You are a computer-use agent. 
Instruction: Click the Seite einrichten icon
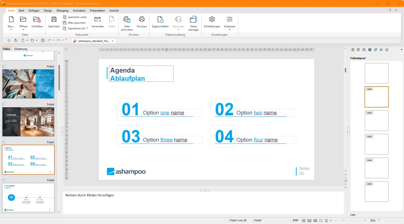coord(127,19)
